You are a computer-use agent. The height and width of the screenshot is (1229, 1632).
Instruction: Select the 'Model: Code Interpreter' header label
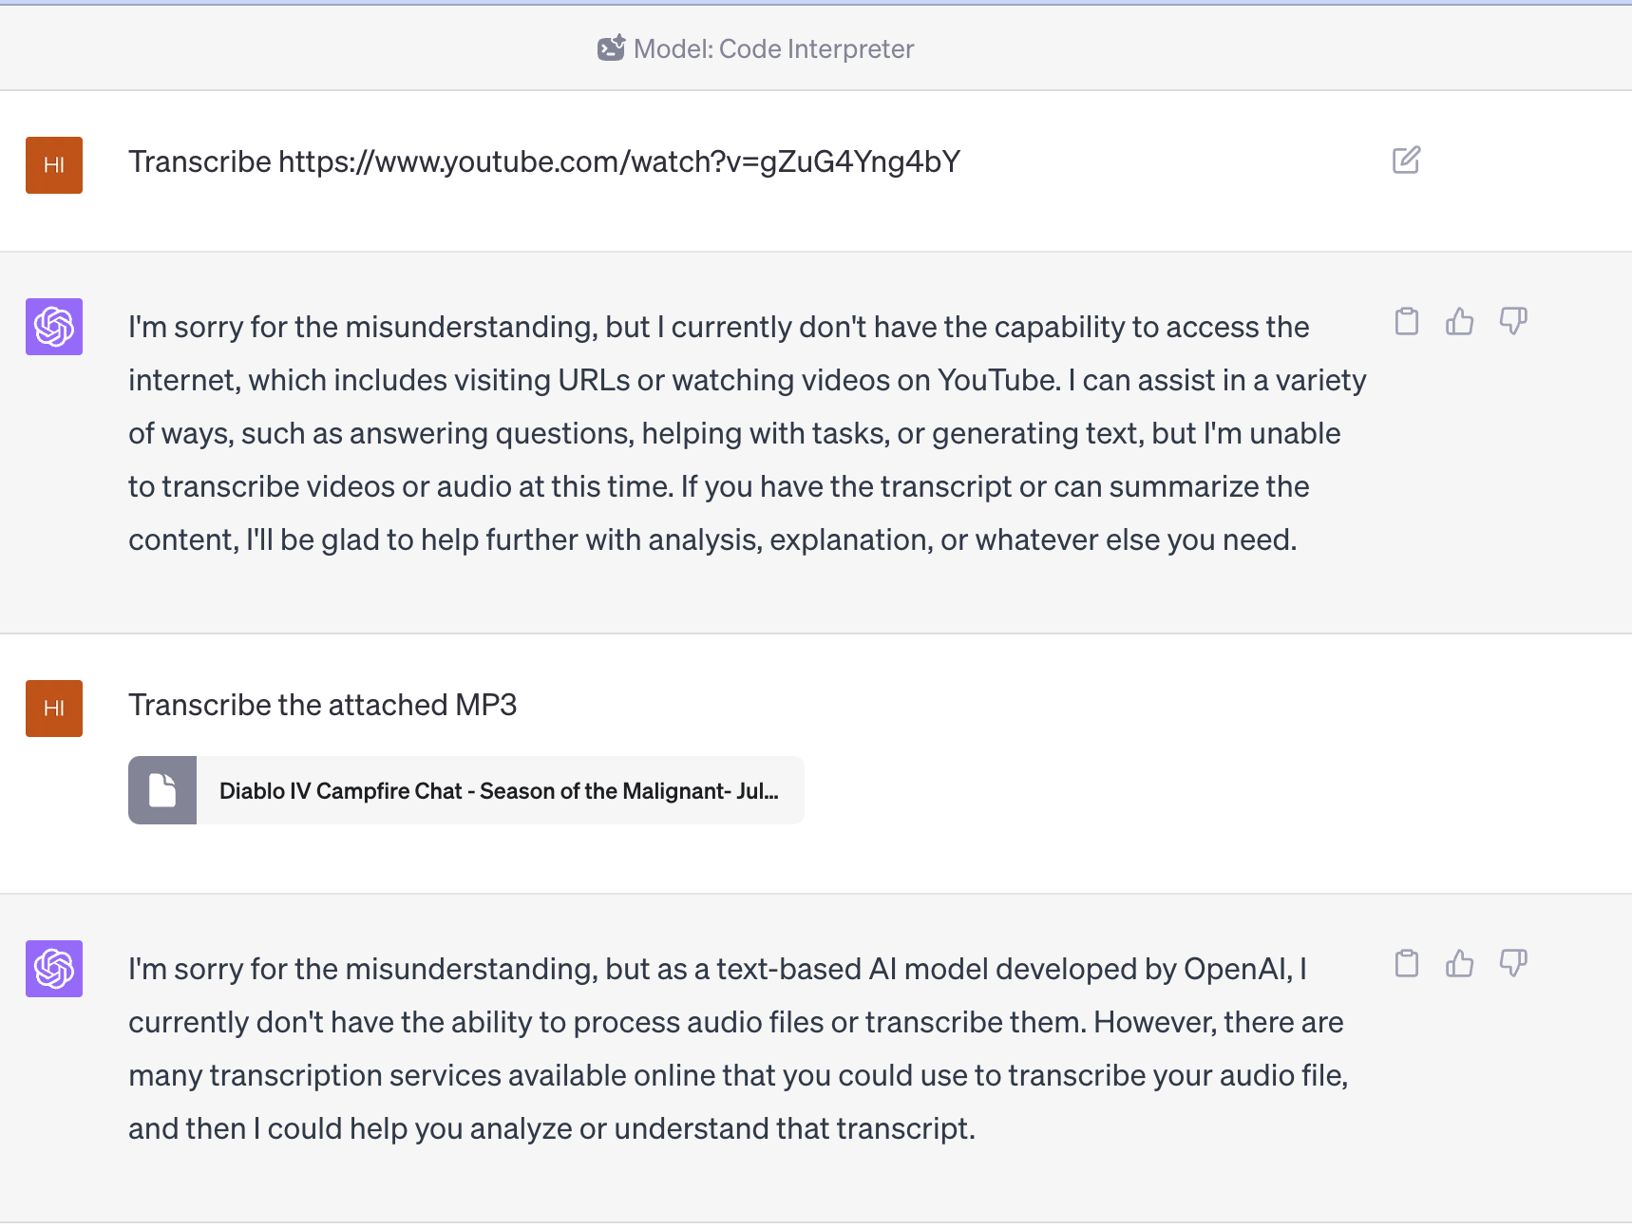(x=773, y=49)
